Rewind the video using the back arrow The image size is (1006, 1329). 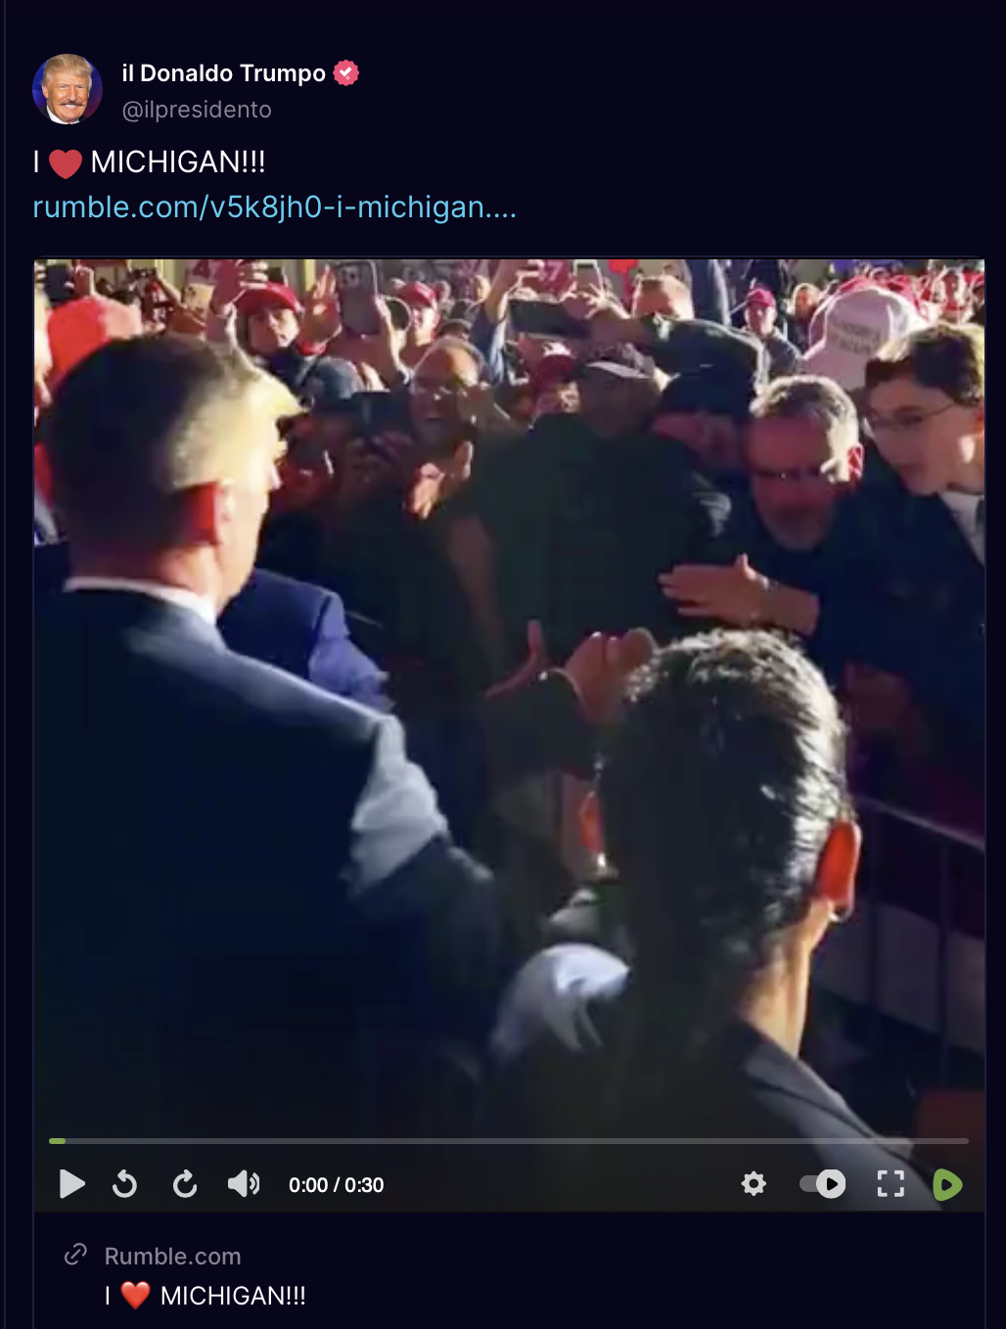pos(125,1184)
